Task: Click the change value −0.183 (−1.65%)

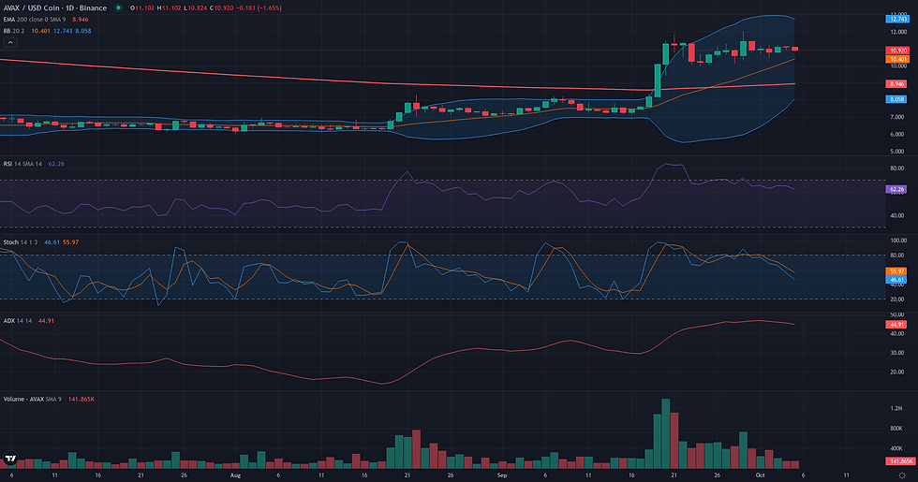Action: tap(260, 8)
